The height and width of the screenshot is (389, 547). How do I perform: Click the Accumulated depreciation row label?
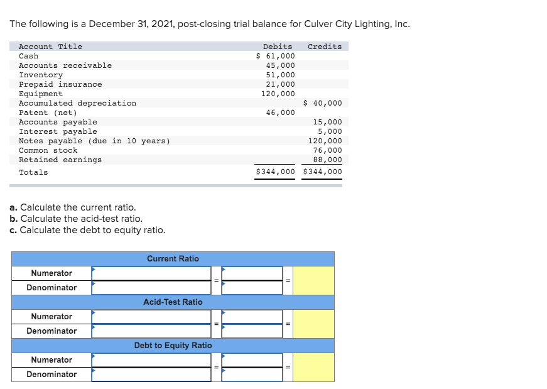(x=77, y=103)
